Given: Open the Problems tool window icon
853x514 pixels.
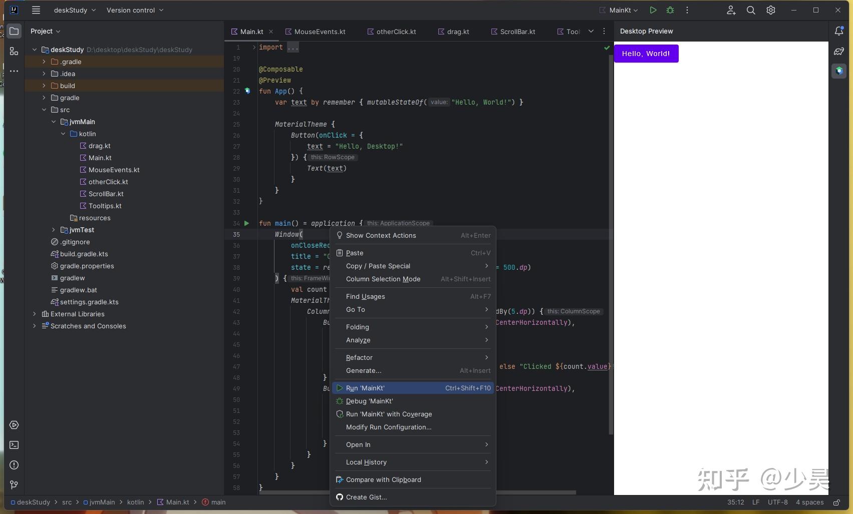Looking at the screenshot, I should pyautogui.click(x=14, y=465).
